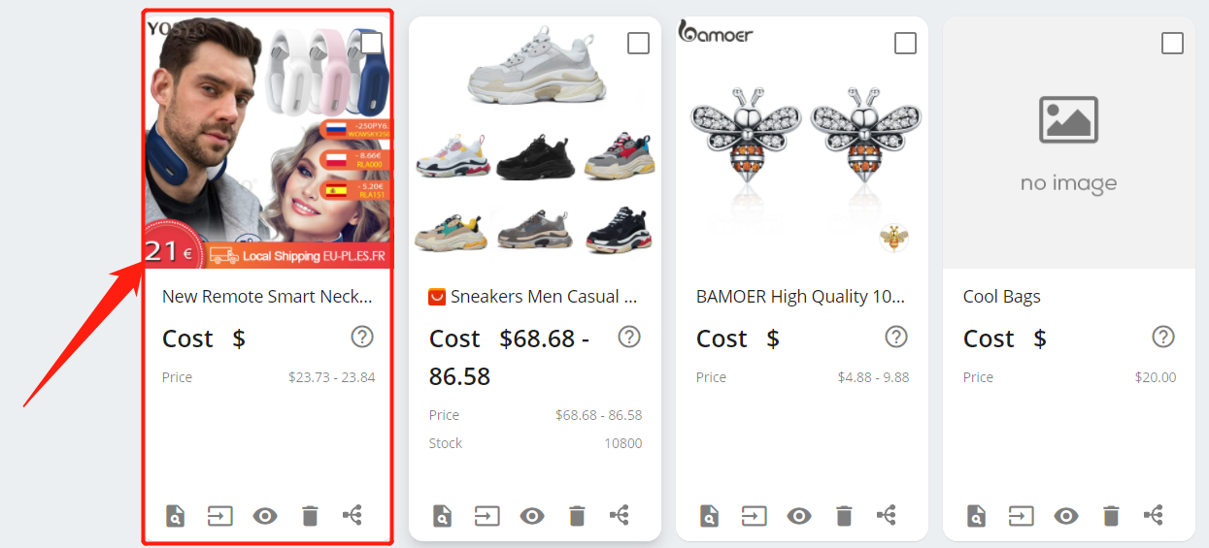Tick the checkbox on Neck Massager card
Screen dimensions: 1209x548
[x=371, y=44]
